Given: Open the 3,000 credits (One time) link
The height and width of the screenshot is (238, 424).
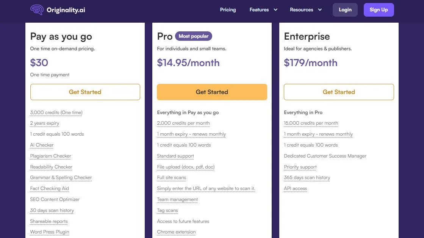Looking at the screenshot, I should tap(56, 112).
